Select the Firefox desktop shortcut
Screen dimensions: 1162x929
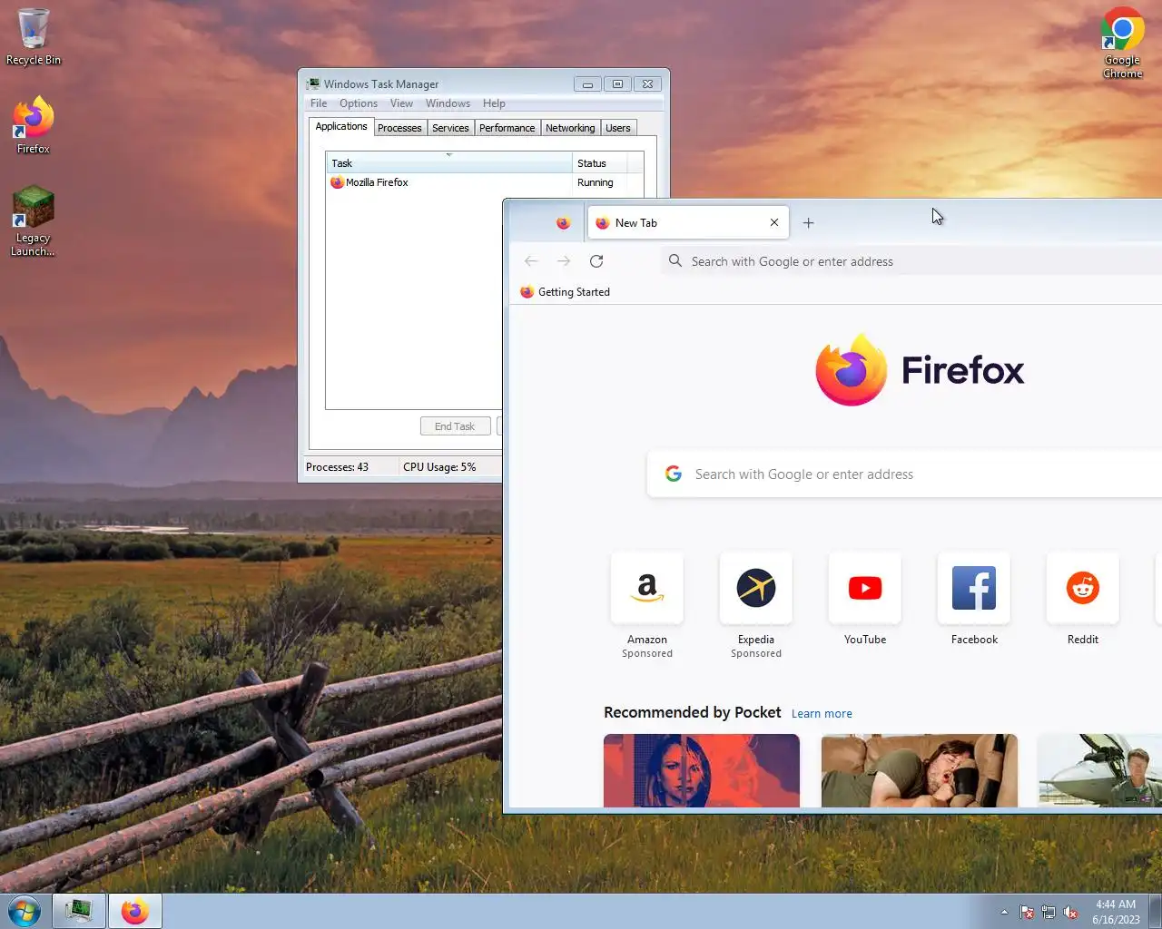click(x=34, y=125)
